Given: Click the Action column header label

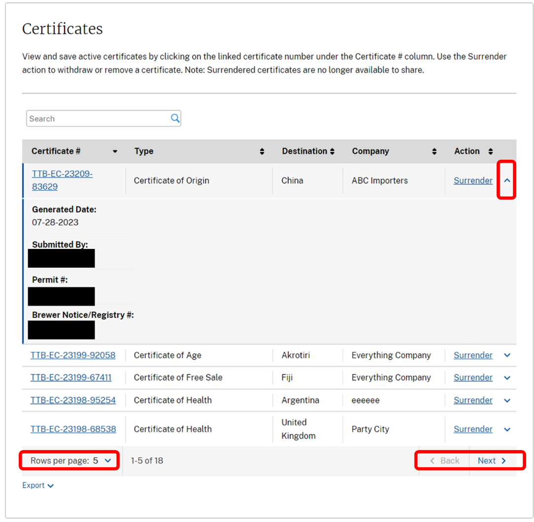Looking at the screenshot, I should (467, 151).
